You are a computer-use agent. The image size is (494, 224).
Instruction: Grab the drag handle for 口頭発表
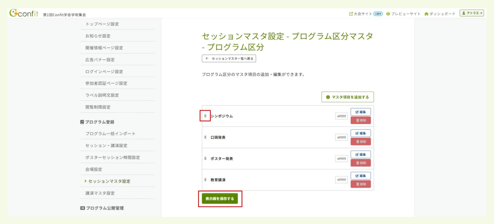click(205, 137)
